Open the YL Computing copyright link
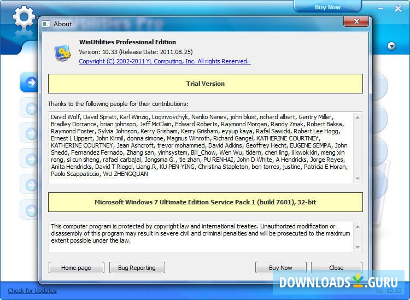 click(x=165, y=61)
